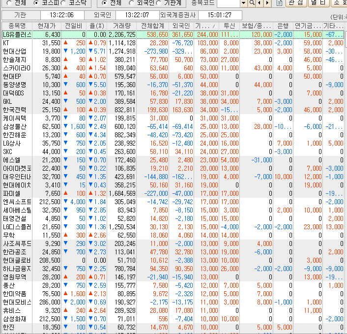Select the 스카이라이프 stock name
This screenshot has width=347, height=334.
pos(17,68)
